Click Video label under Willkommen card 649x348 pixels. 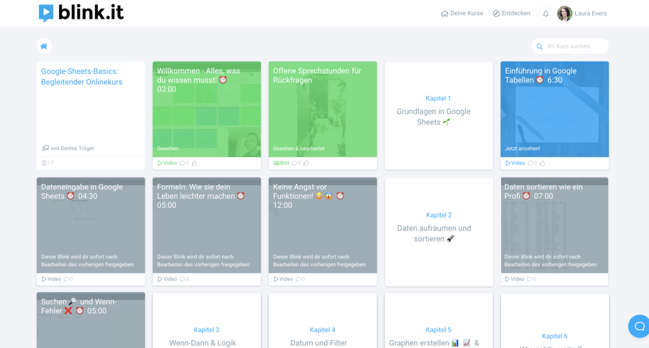167,163
